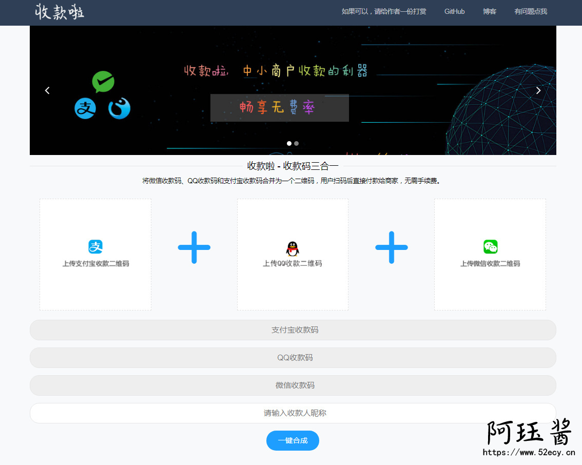The height and width of the screenshot is (465, 582).
Task: Click 上传微信收款二维码 upload label
Action: pyautogui.click(x=490, y=263)
